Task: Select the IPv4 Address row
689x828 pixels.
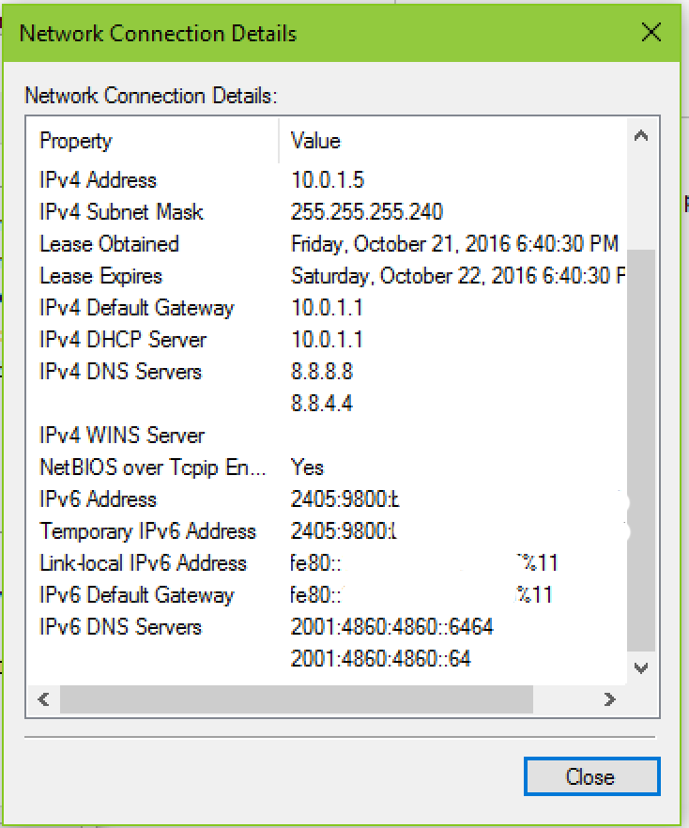Action: coord(328,180)
